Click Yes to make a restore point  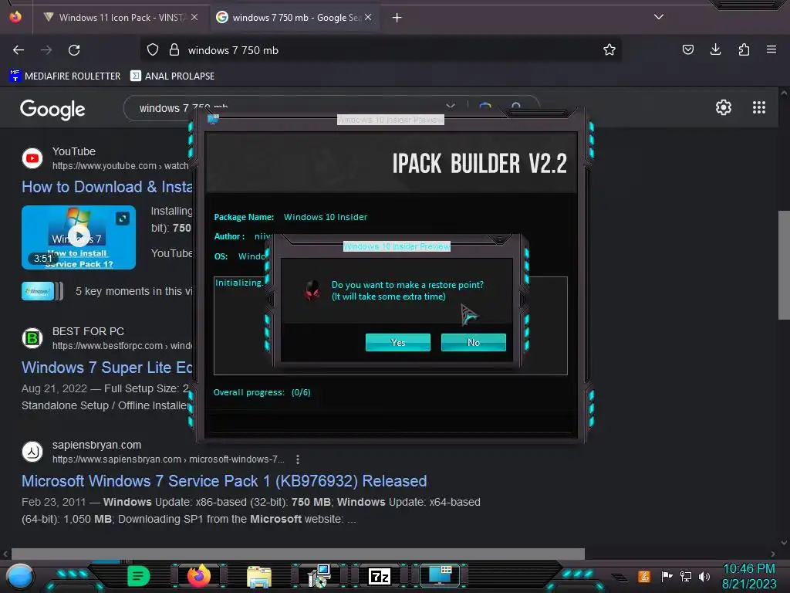397,342
